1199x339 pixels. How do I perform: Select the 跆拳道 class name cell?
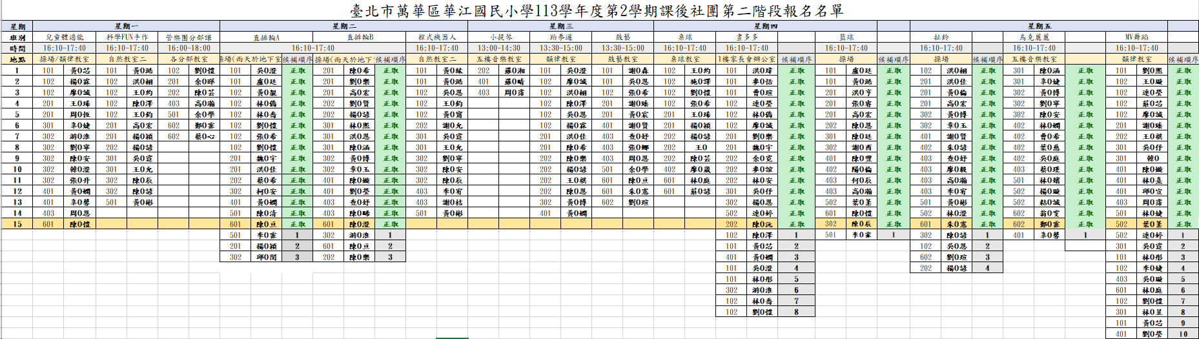(560, 37)
